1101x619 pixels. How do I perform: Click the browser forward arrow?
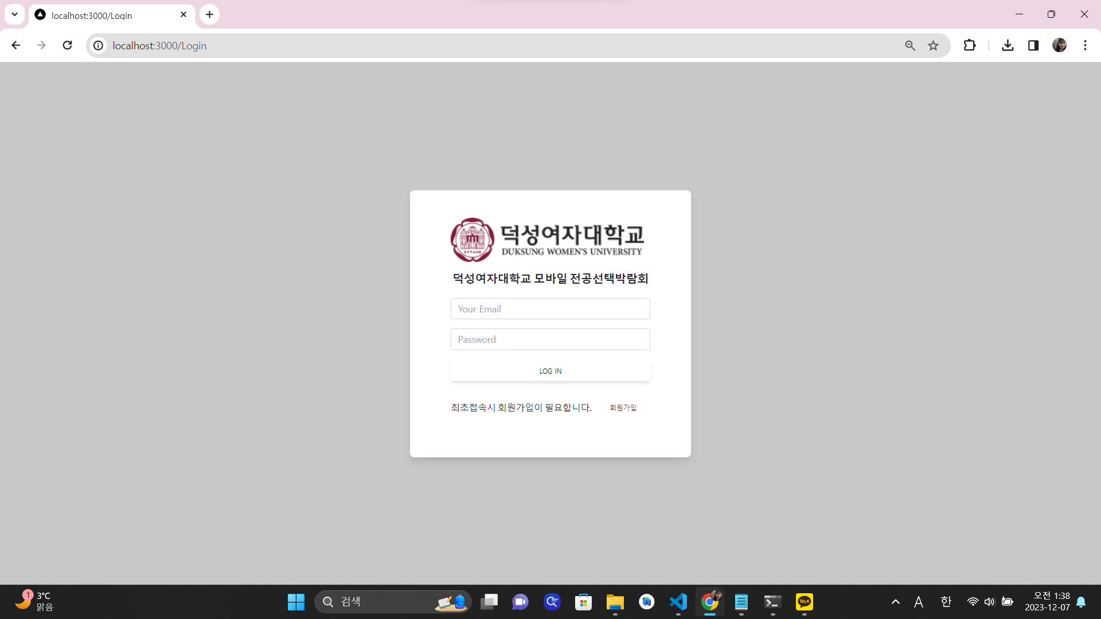tap(41, 45)
